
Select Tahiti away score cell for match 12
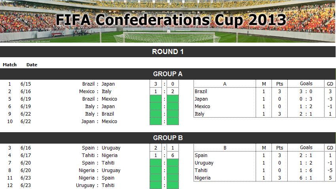point(173,185)
